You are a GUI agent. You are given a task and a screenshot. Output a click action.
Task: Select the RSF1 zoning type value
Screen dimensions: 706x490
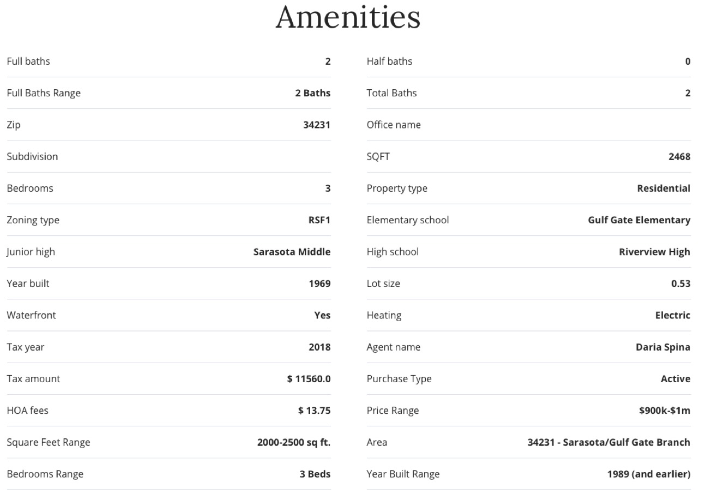(x=319, y=220)
